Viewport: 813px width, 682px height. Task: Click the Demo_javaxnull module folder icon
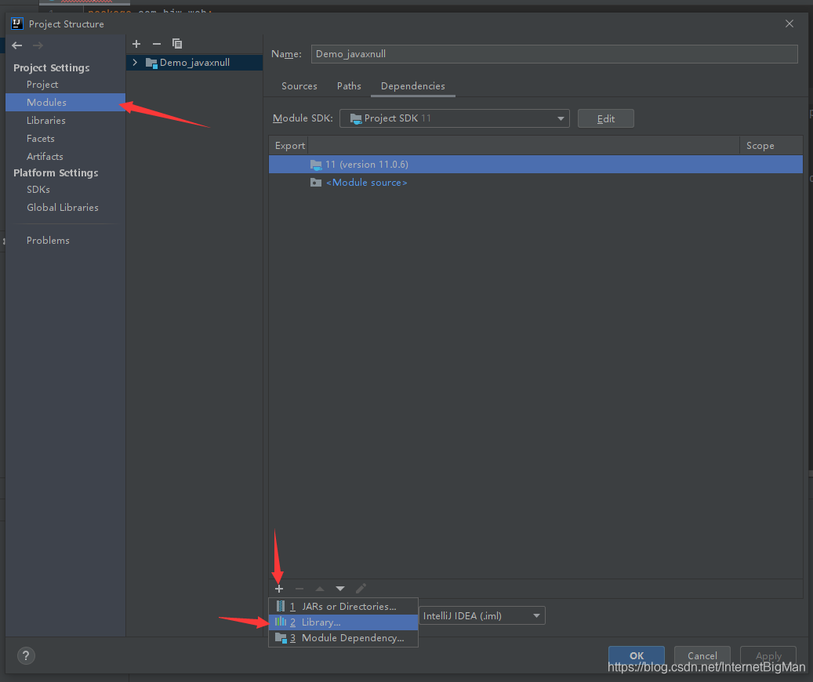tap(151, 63)
